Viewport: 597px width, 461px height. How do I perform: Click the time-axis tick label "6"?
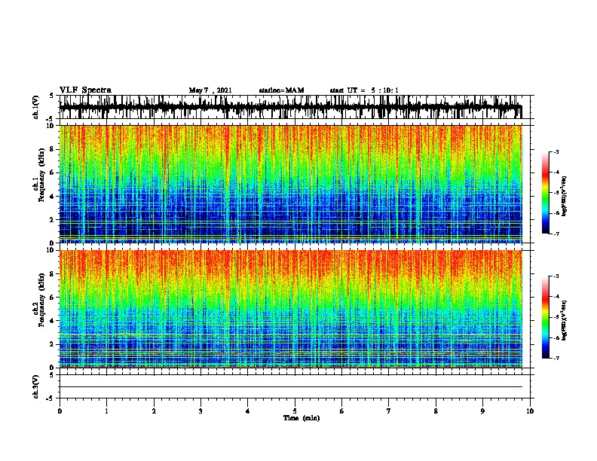click(342, 411)
